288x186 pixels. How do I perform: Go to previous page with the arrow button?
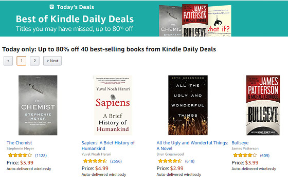(x=8, y=61)
